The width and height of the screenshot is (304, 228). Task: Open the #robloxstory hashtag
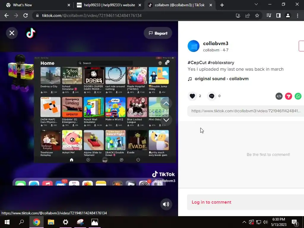point(221,62)
